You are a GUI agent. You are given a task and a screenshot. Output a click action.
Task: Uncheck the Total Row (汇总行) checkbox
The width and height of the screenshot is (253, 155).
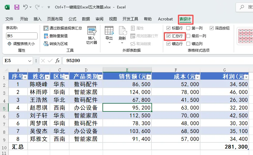[168, 36]
